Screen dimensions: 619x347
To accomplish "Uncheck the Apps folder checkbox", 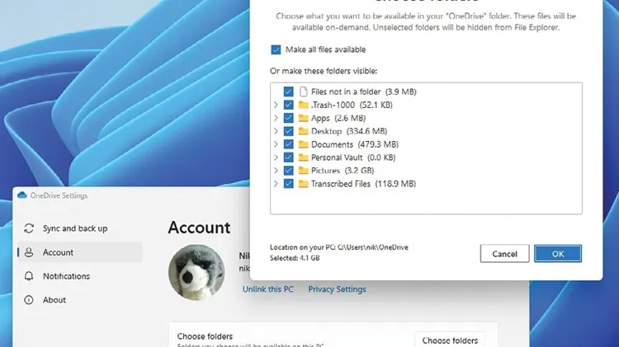I will pyautogui.click(x=289, y=118).
